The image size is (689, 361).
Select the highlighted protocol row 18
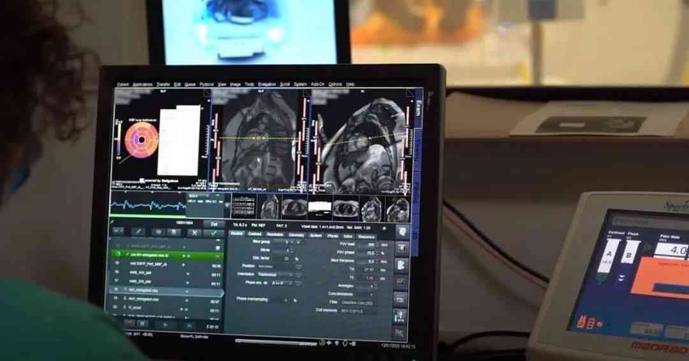(167, 290)
